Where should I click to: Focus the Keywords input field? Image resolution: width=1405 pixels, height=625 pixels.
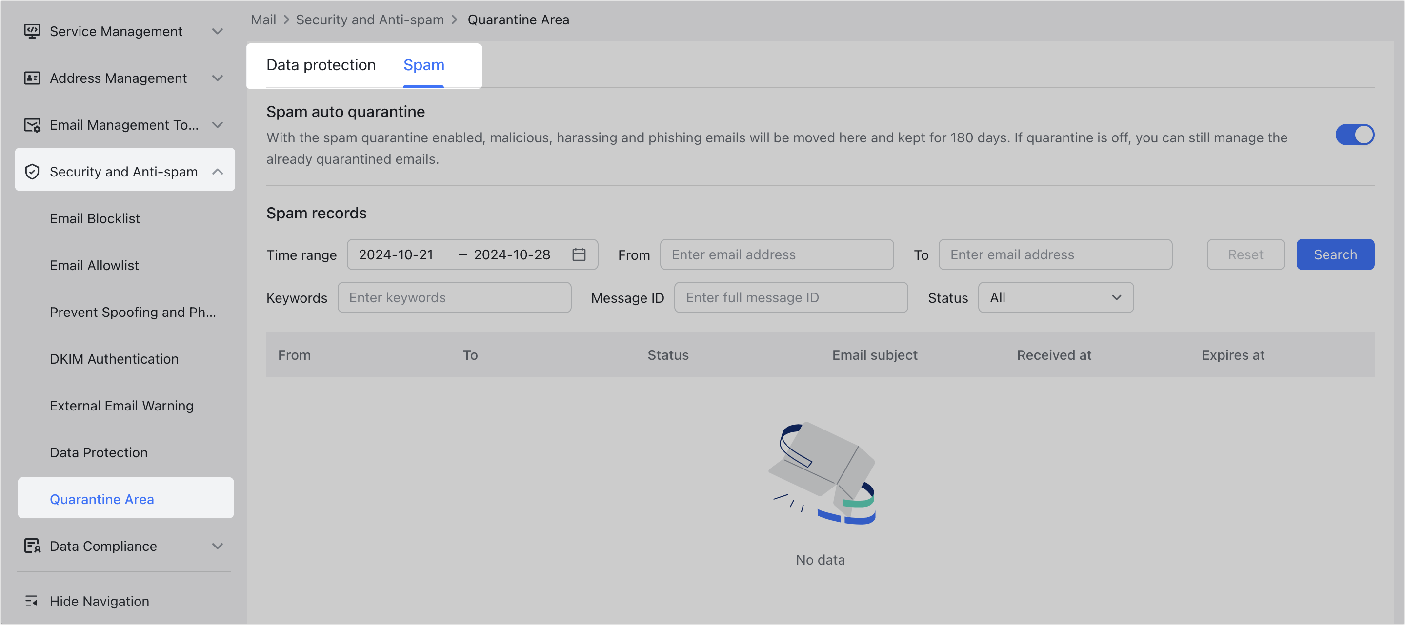pyautogui.click(x=454, y=297)
